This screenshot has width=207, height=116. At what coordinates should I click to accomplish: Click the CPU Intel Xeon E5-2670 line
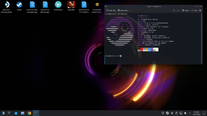(156, 41)
